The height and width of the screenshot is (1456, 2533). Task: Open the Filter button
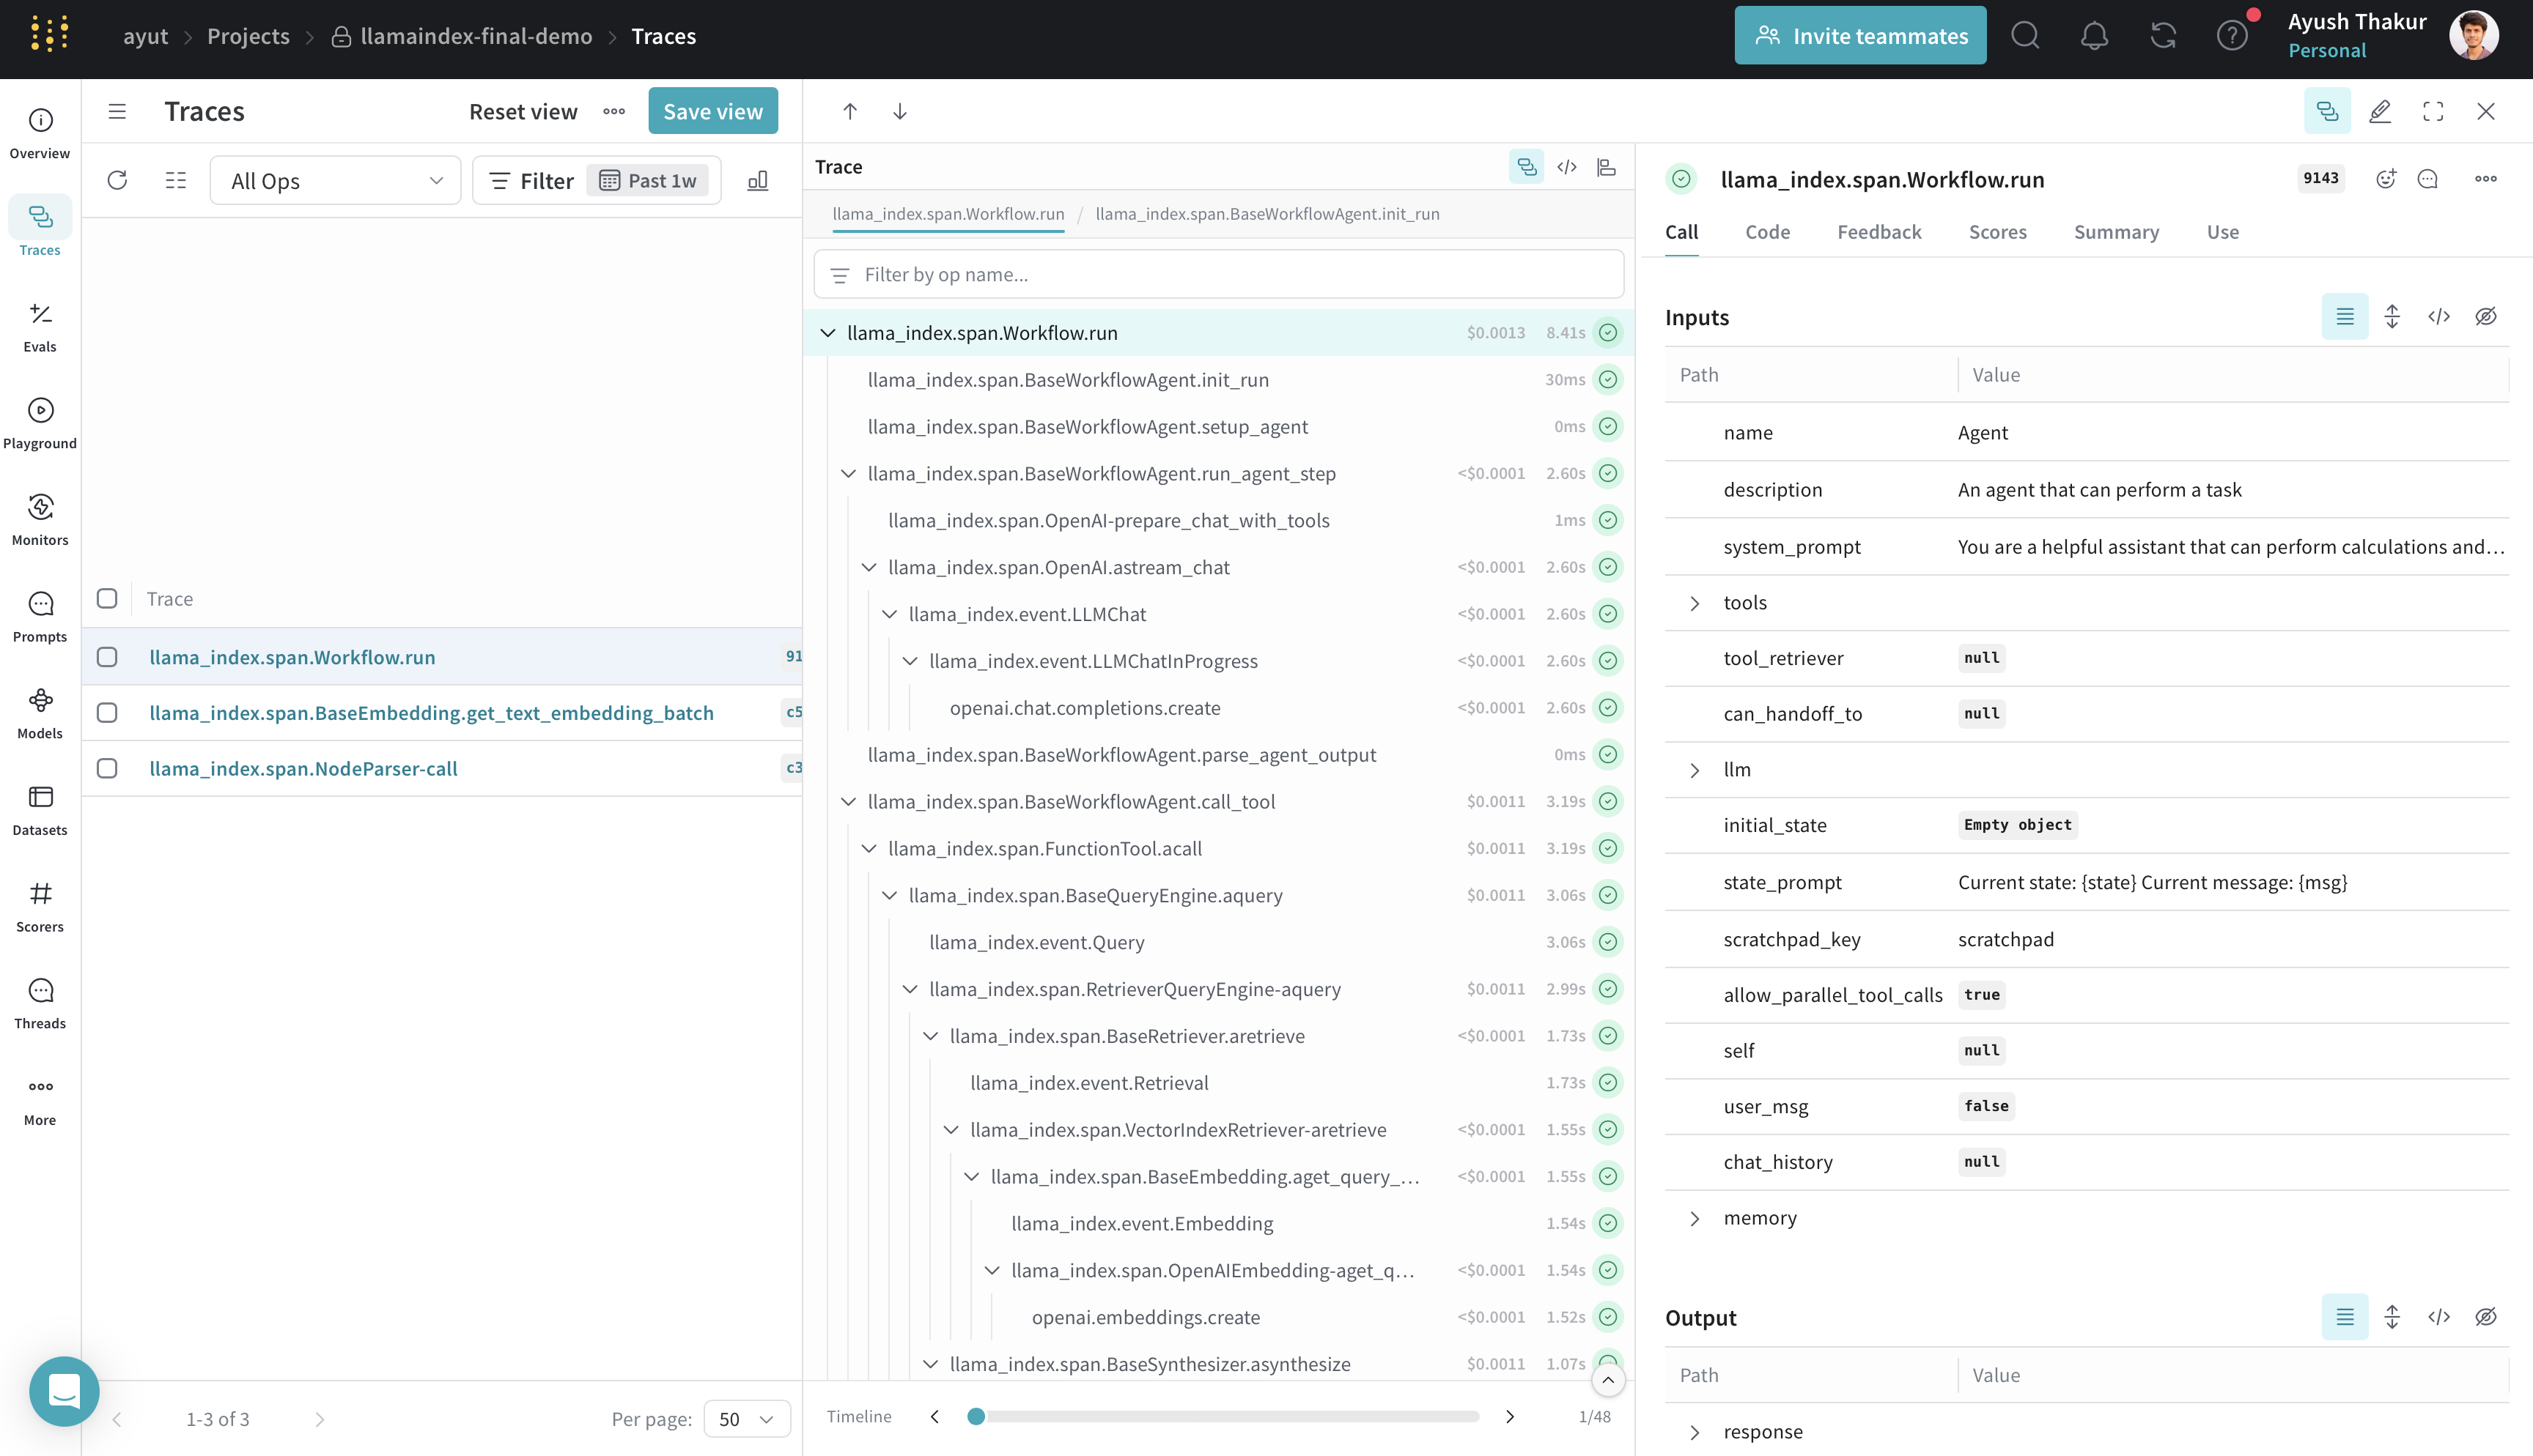(x=531, y=180)
